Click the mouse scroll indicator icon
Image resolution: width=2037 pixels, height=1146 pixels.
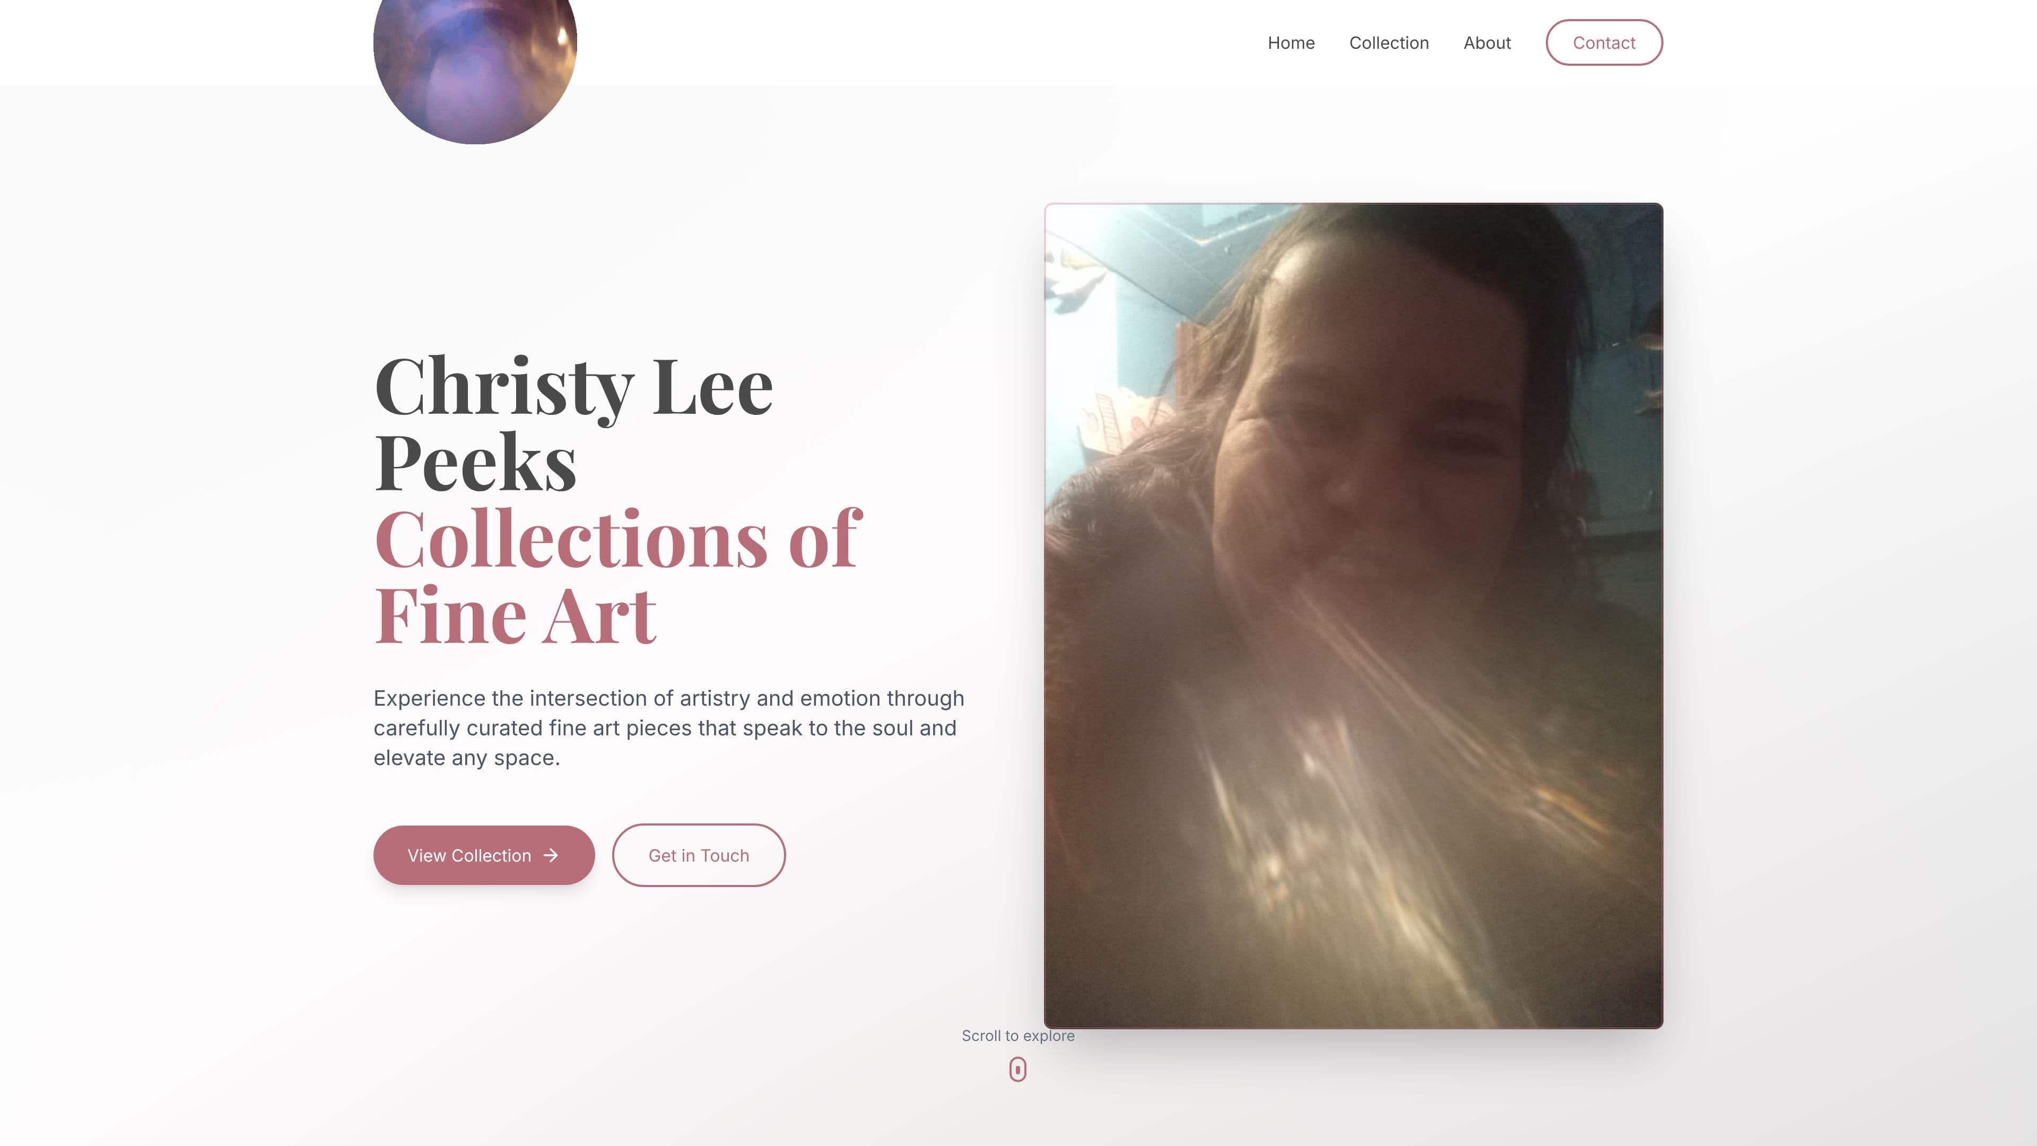[x=1018, y=1069]
